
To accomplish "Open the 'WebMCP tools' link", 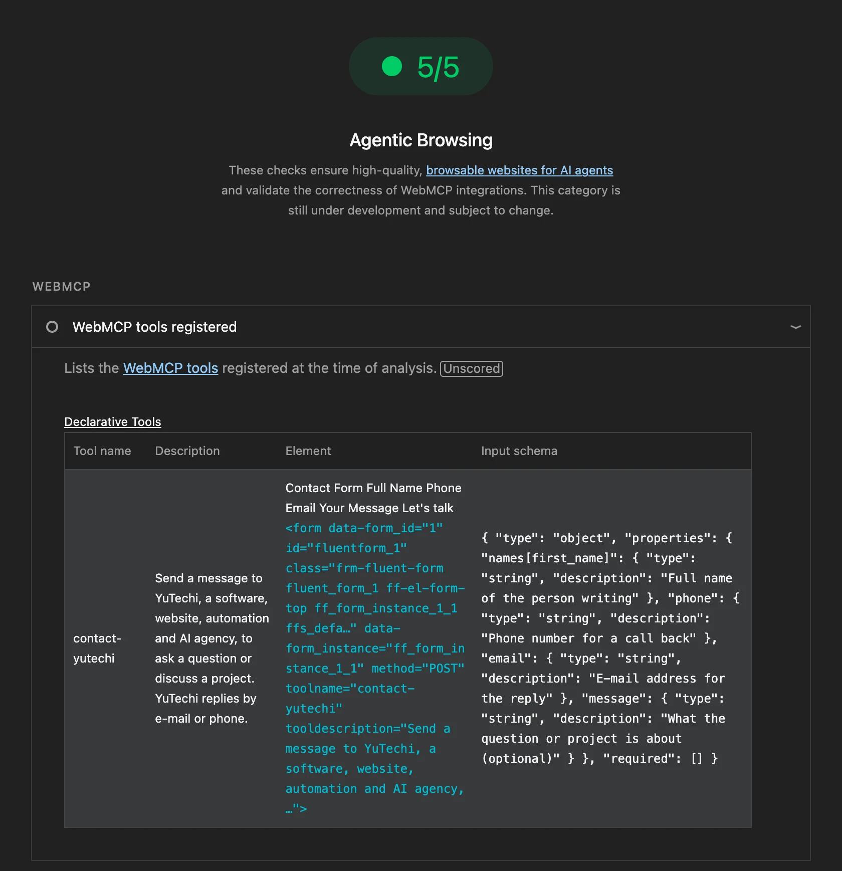I will pyautogui.click(x=170, y=368).
